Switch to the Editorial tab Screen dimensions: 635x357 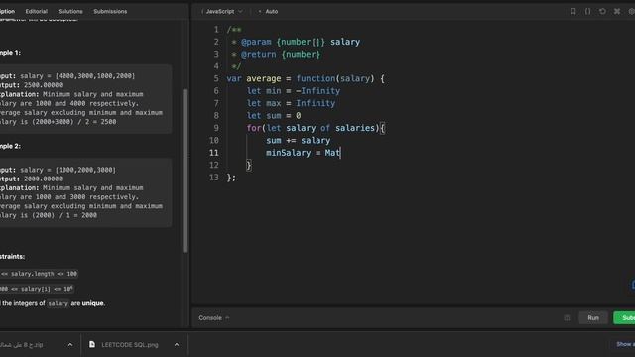[x=37, y=11]
